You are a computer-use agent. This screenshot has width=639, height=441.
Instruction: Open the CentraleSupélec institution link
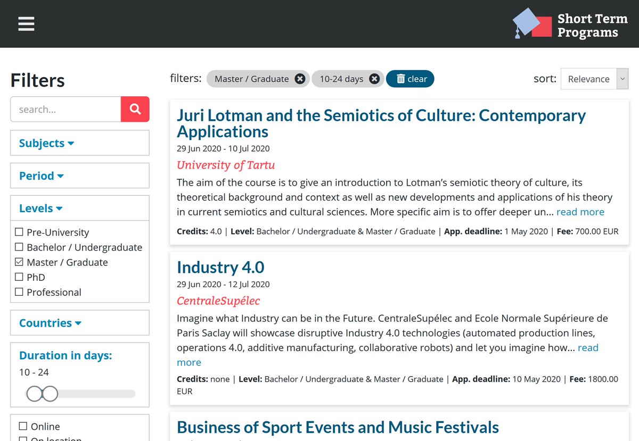pyautogui.click(x=218, y=301)
